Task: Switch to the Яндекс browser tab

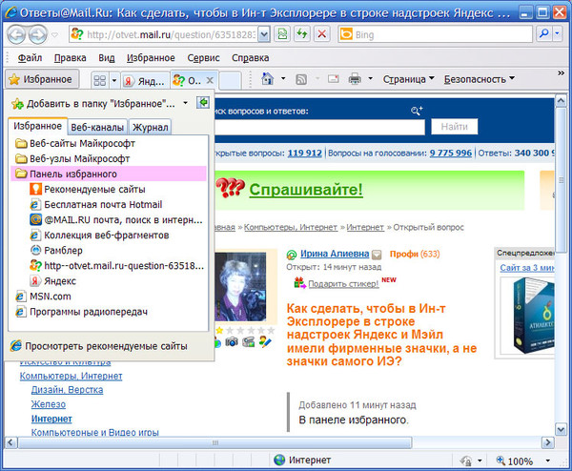Action: tap(145, 80)
